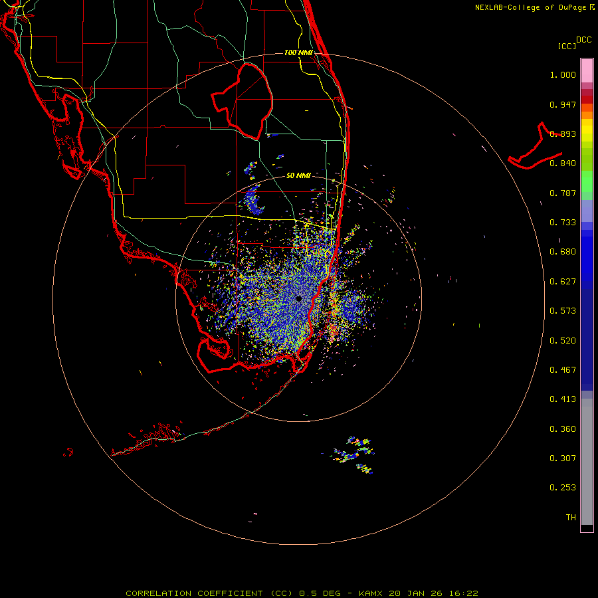Screen dimensions: 598x598
Task: Click the NEXLAB-College of DuPage credit text
Action: (x=534, y=7)
